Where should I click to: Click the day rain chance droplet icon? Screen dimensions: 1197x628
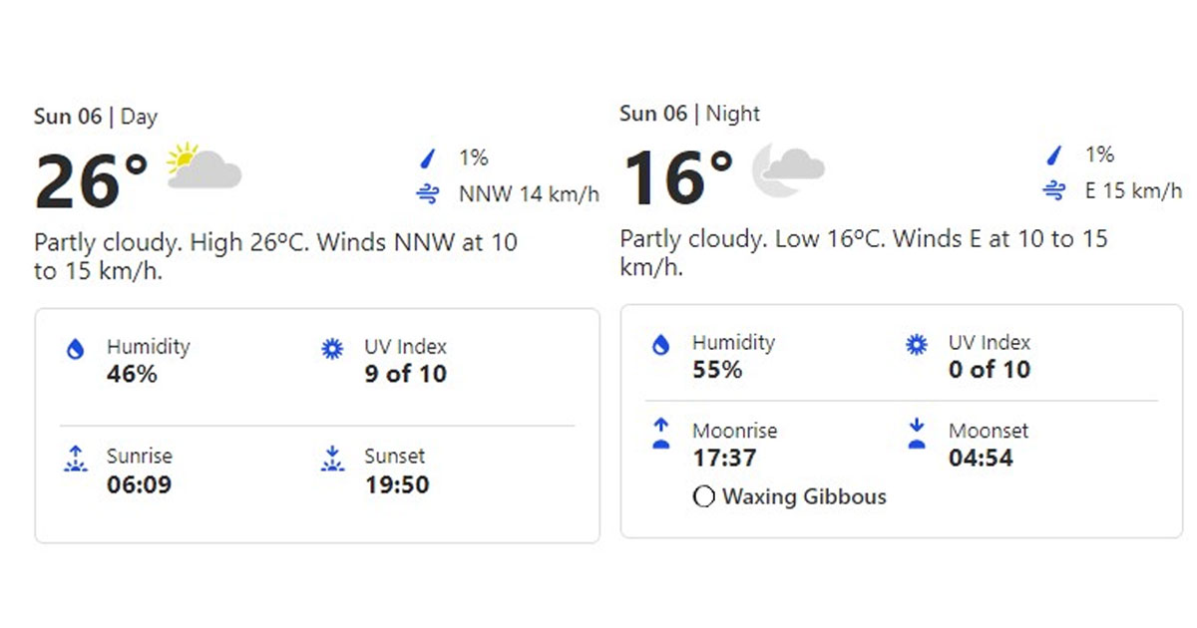[428, 157]
